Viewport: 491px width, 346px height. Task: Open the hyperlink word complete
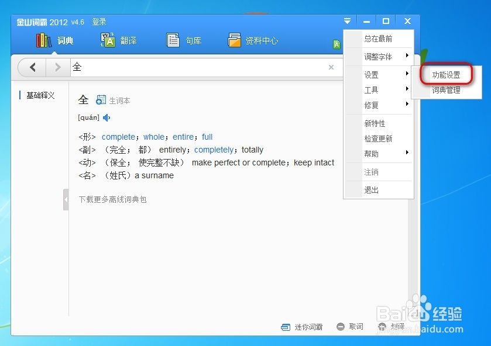pos(119,136)
